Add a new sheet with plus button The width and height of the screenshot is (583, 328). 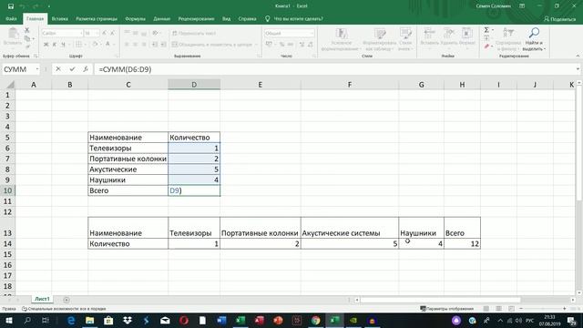tap(66, 300)
